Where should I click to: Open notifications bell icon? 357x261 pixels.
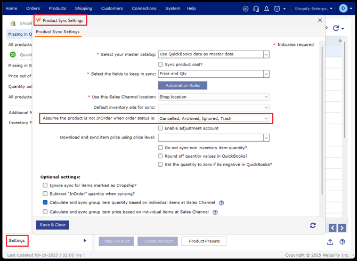(x=266, y=9)
